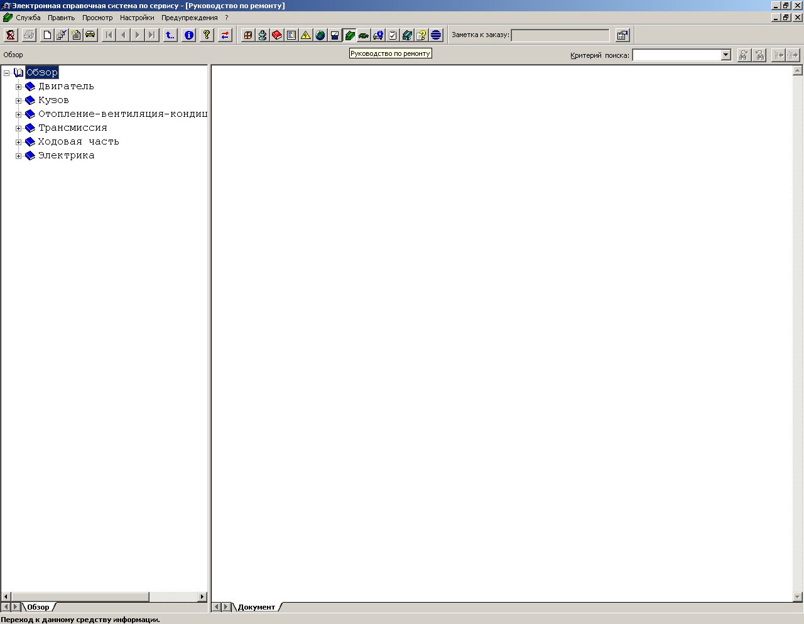
Task: Switch to the Обзор bottom tab
Action: point(38,607)
